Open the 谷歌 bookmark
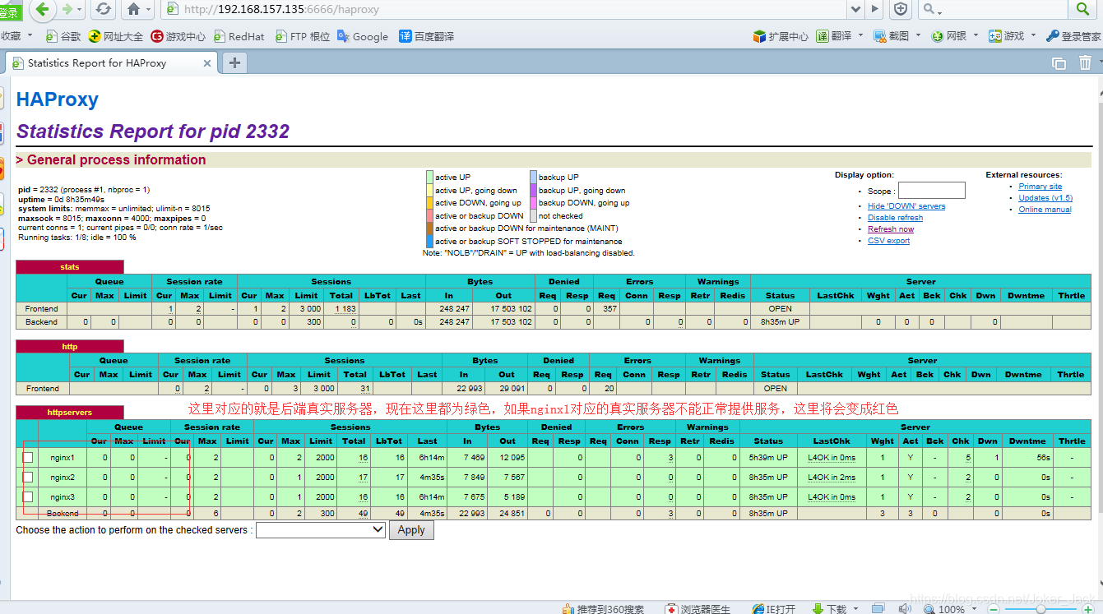The height and width of the screenshot is (614, 1103). 64,36
